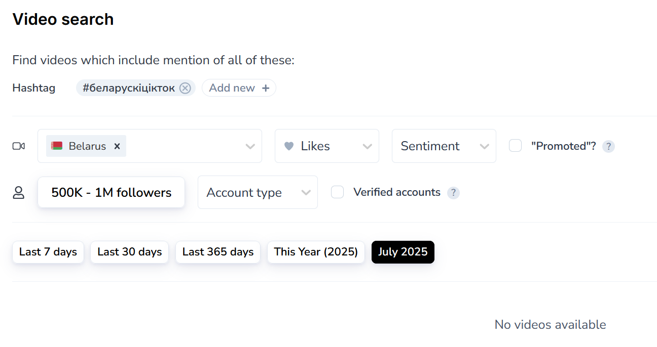The image size is (657, 347).
Task: Expand the country dropdown arrow
Action: [250, 146]
